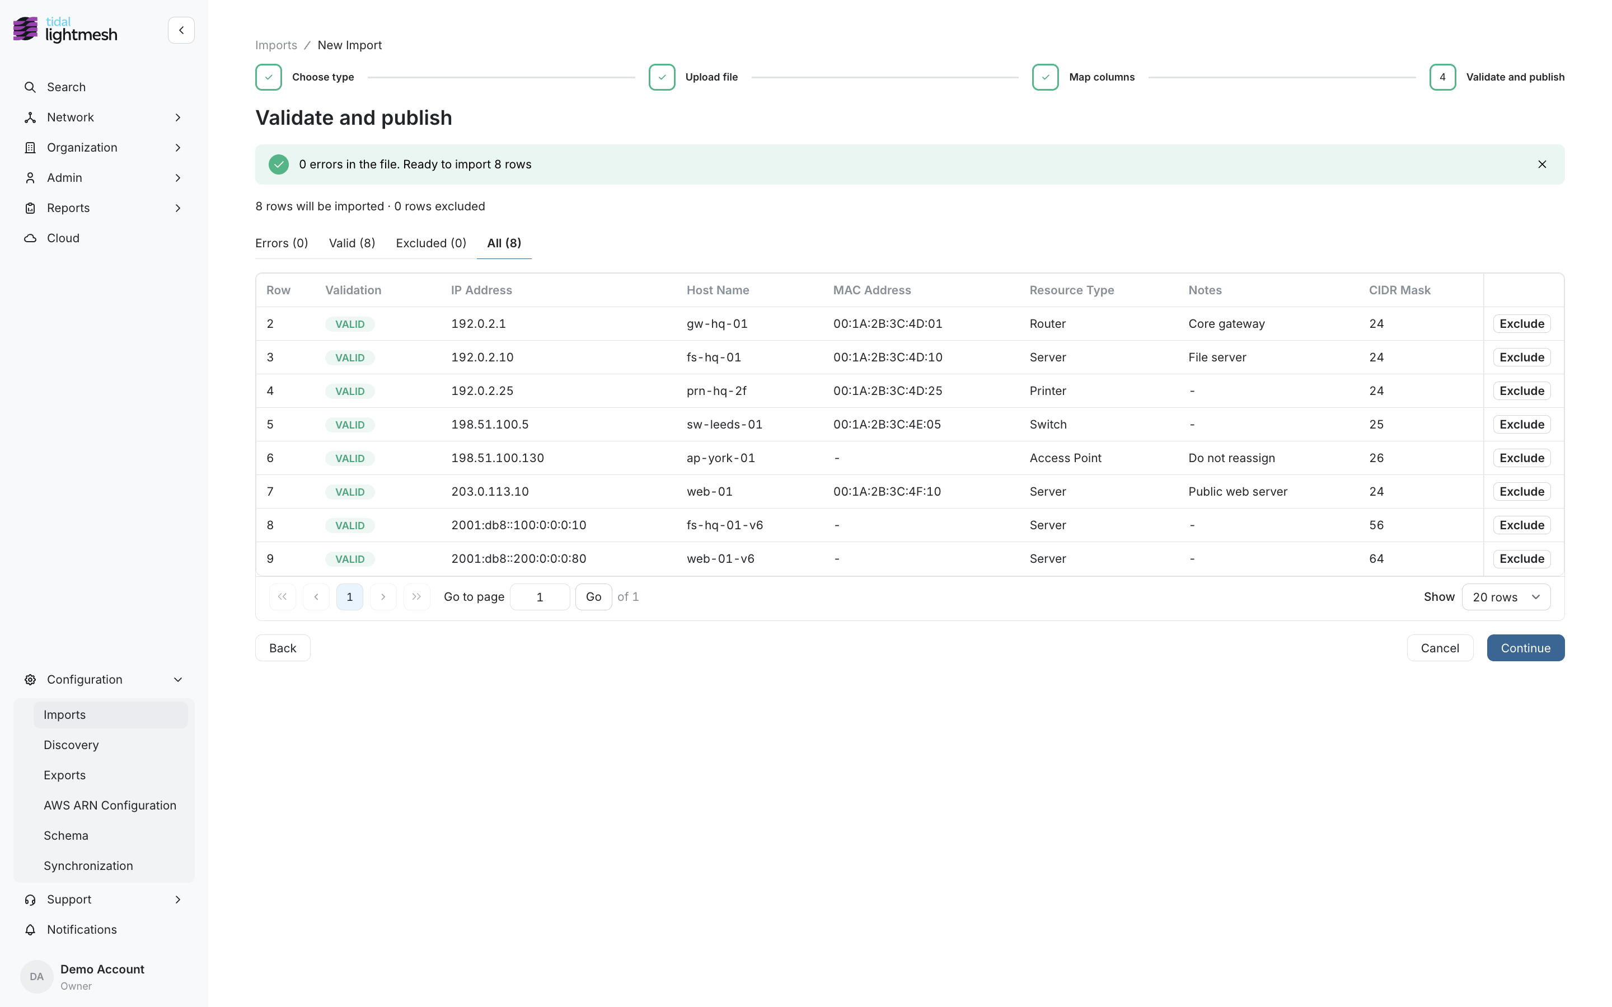1612x1007 pixels.
Task: Click IP address 198.51.100.130 cell
Action: click(498, 458)
